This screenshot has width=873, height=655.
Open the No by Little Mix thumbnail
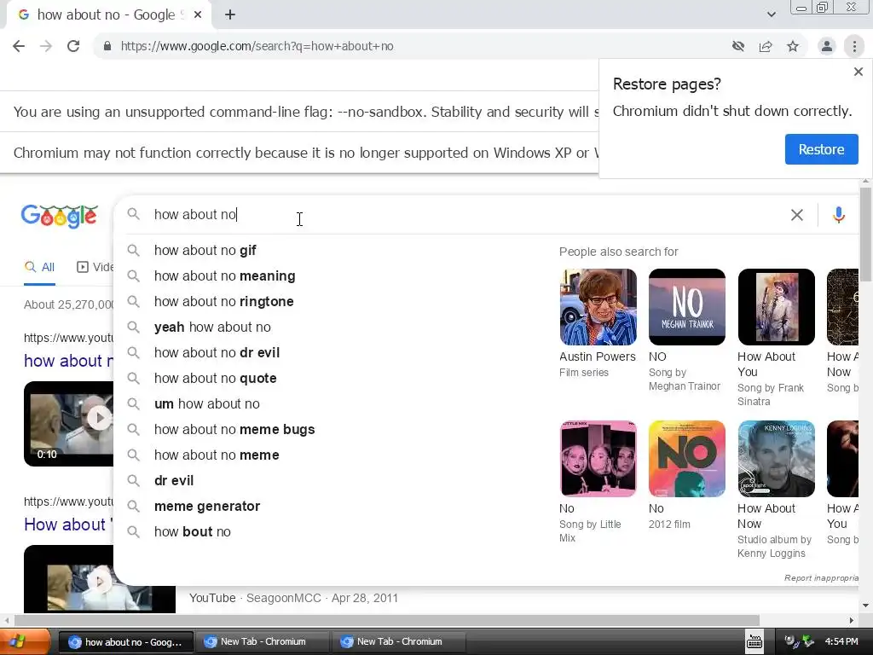pyautogui.click(x=598, y=459)
